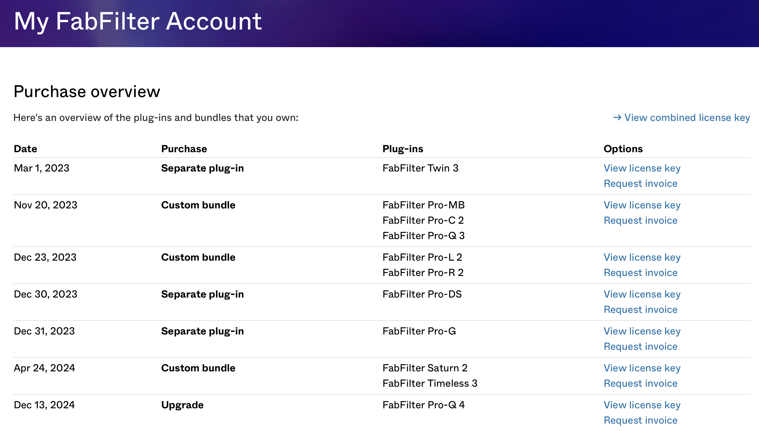759x431 pixels.
Task: Request invoice for the Dec 31, 2023 purchase
Action: 640,346
